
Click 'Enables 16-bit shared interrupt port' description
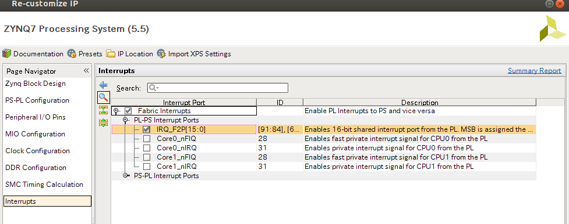click(419, 129)
